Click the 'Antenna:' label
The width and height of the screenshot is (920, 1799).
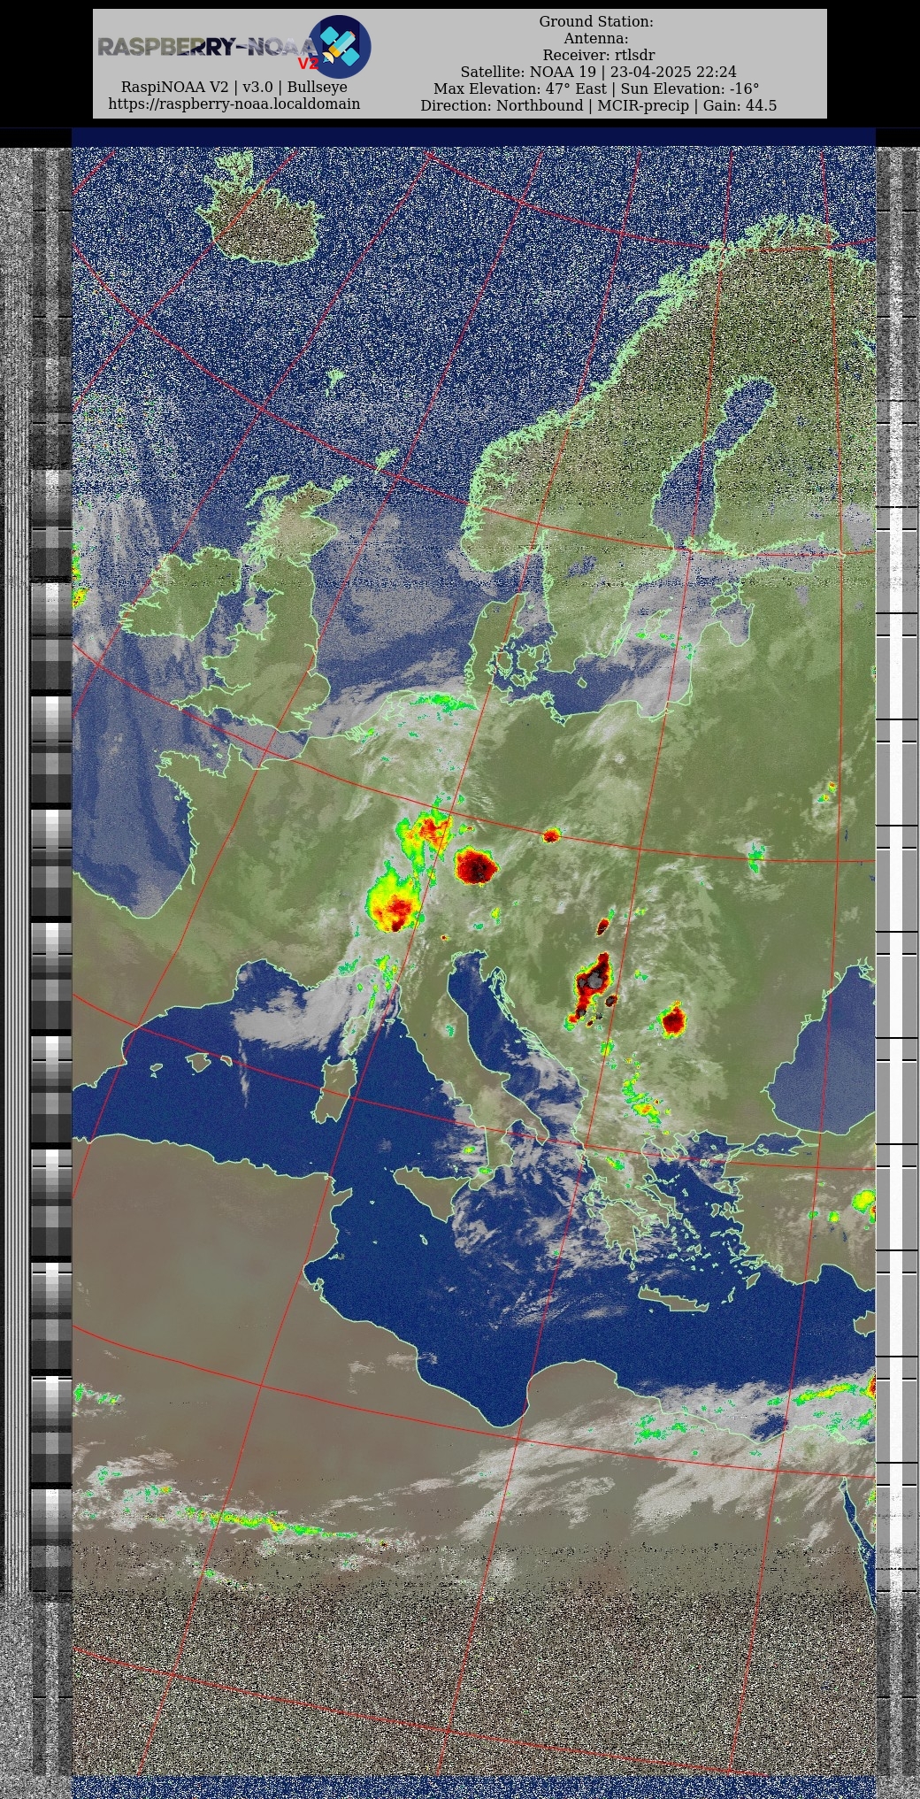[596, 38]
